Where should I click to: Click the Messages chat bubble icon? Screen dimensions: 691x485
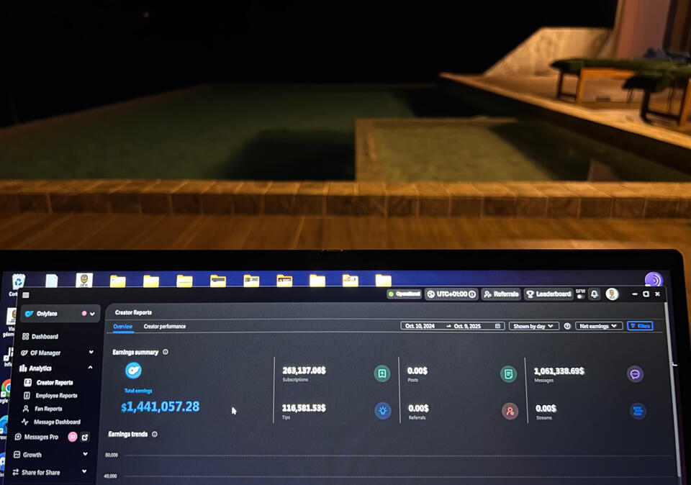point(635,374)
